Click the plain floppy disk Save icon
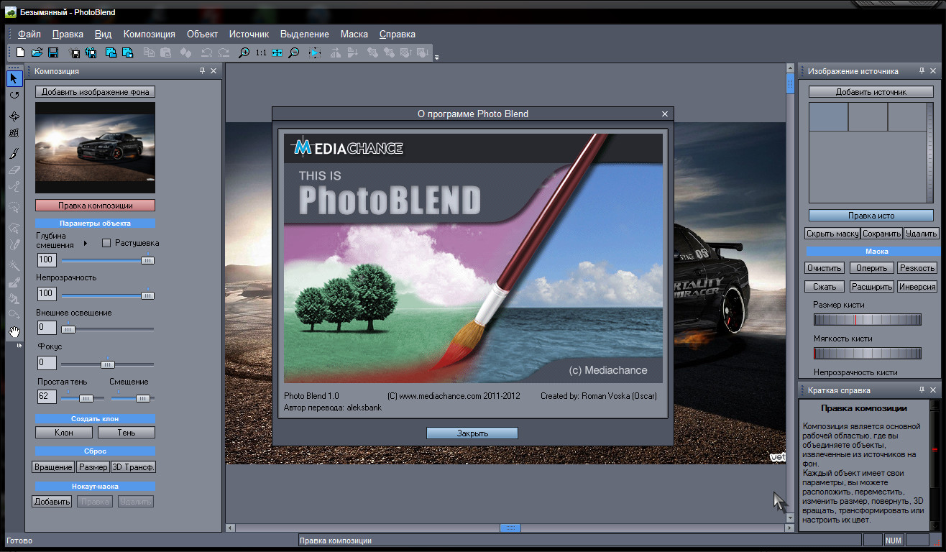The width and height of the screenshot is (946, 552). pyautogui.click(x=53, y=52)
